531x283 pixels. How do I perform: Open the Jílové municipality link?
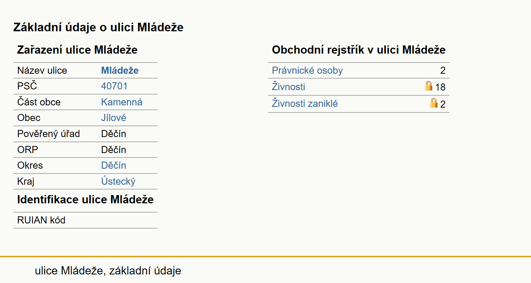(114, 118)
